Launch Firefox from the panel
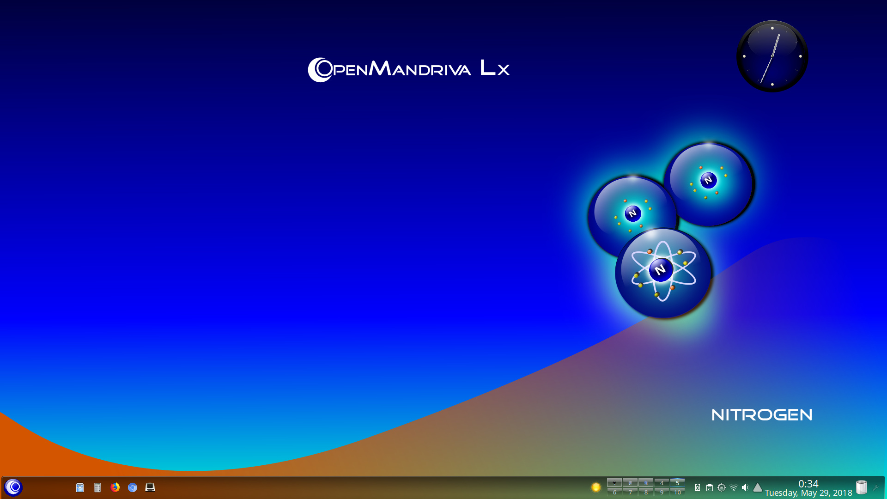The image size is (887, 499). click(x=115, y=487)
